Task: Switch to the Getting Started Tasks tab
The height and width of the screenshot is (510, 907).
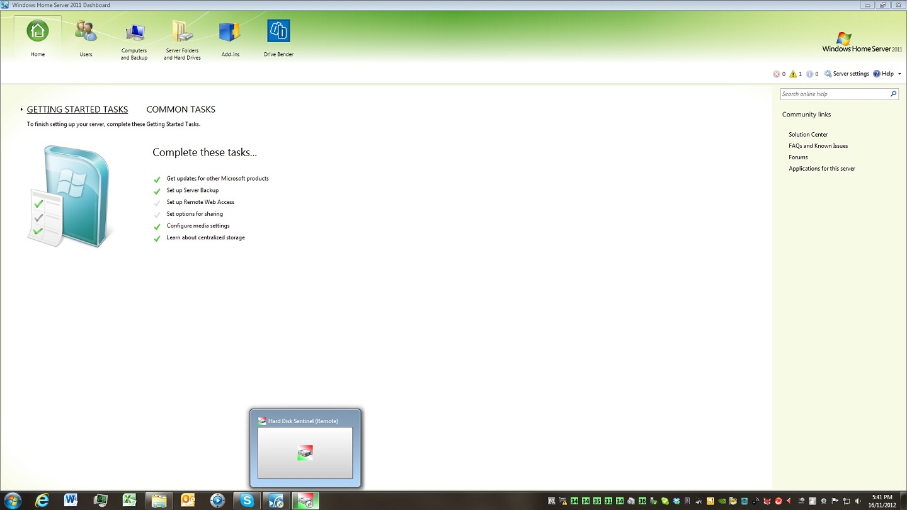Action: [x=77, y=110]
